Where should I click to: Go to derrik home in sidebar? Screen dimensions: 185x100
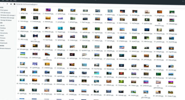click(2, 25)
